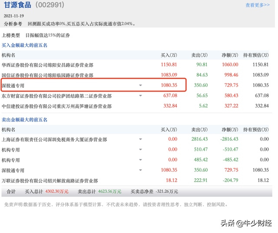Click 持有预估(万) header in sell table
Screen dimensions: 278x233
point(256,130)
